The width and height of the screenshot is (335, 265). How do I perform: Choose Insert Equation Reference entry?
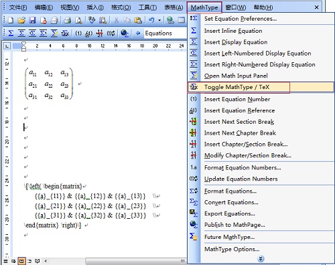(261, 110)
